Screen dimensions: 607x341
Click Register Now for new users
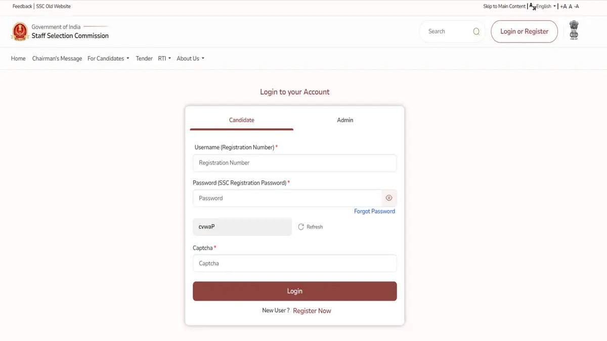312,310
